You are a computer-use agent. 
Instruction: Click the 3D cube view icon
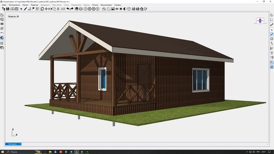click(x=129, y=9)
